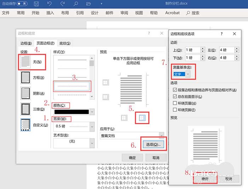Select the 无(N) border setting icon
Viewport: 248px width, 189px height.
point(26,62)
